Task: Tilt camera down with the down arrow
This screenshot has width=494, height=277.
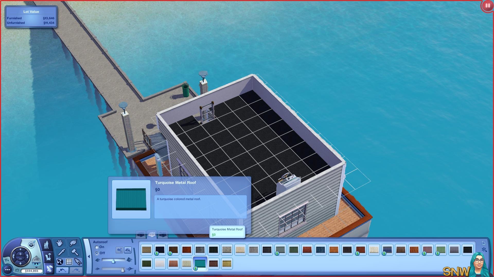Action: (20, 264)
